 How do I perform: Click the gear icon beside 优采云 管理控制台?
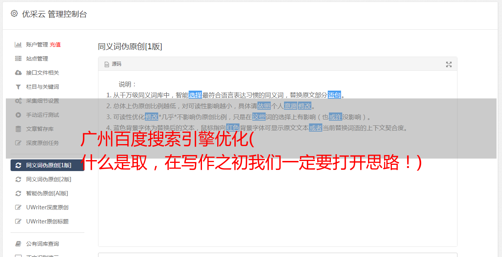[x=14, y=14]
